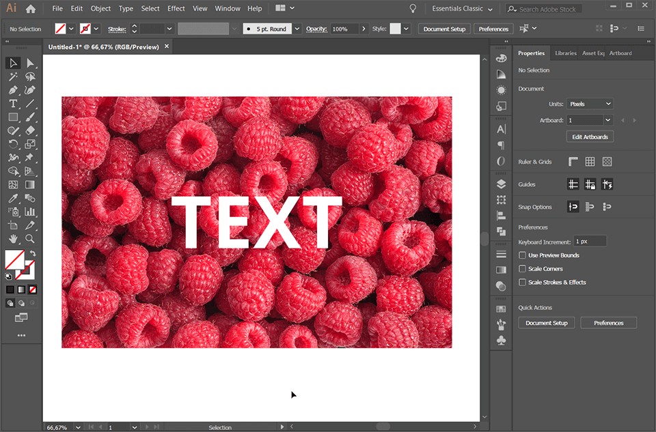Enable Use Preview Bounds

coord(522,255)
